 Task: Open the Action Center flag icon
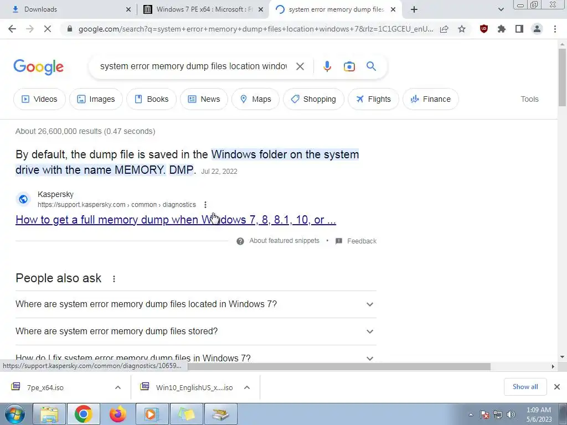[x=484, y=414]
